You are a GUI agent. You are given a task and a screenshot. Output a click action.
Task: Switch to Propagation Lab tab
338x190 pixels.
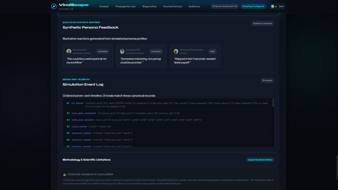coord(125,6)
